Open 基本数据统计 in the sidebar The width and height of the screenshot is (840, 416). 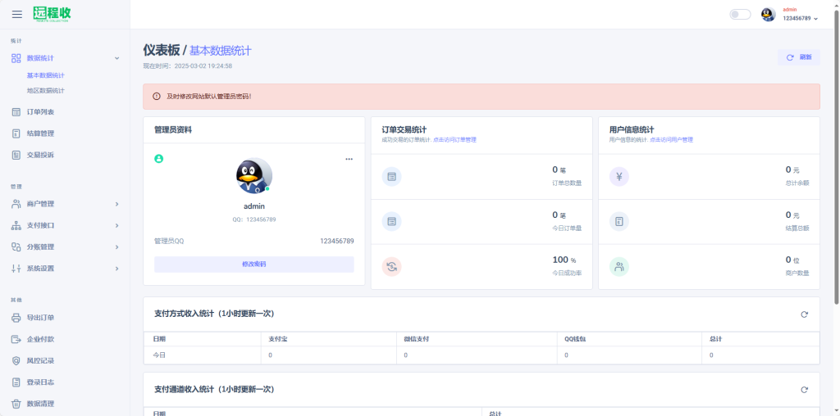tap(46, 75)
